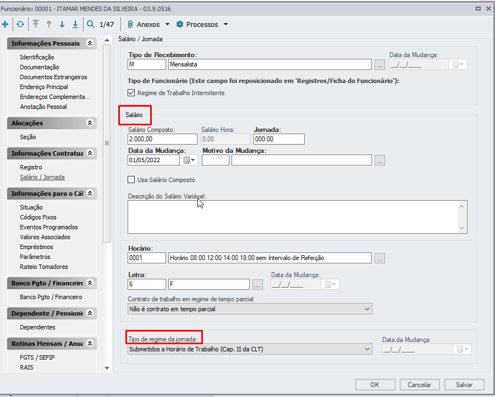Open Eventos Programados in sidebar

[x=48, y=227]
